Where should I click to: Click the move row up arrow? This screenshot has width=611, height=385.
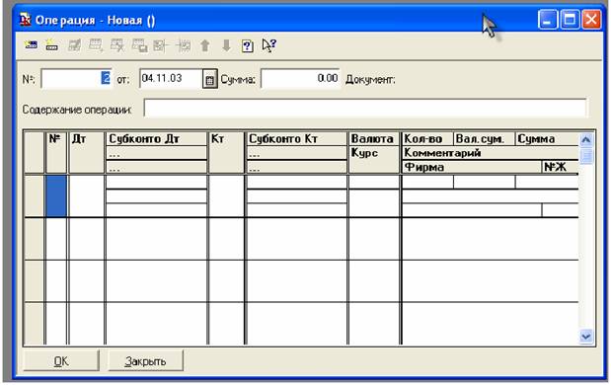pyautogui.click(x=205, y=46)
